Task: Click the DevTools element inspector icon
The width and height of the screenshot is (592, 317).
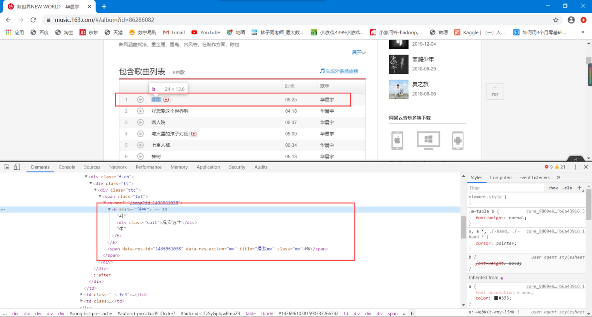Action: pos(6,167)
